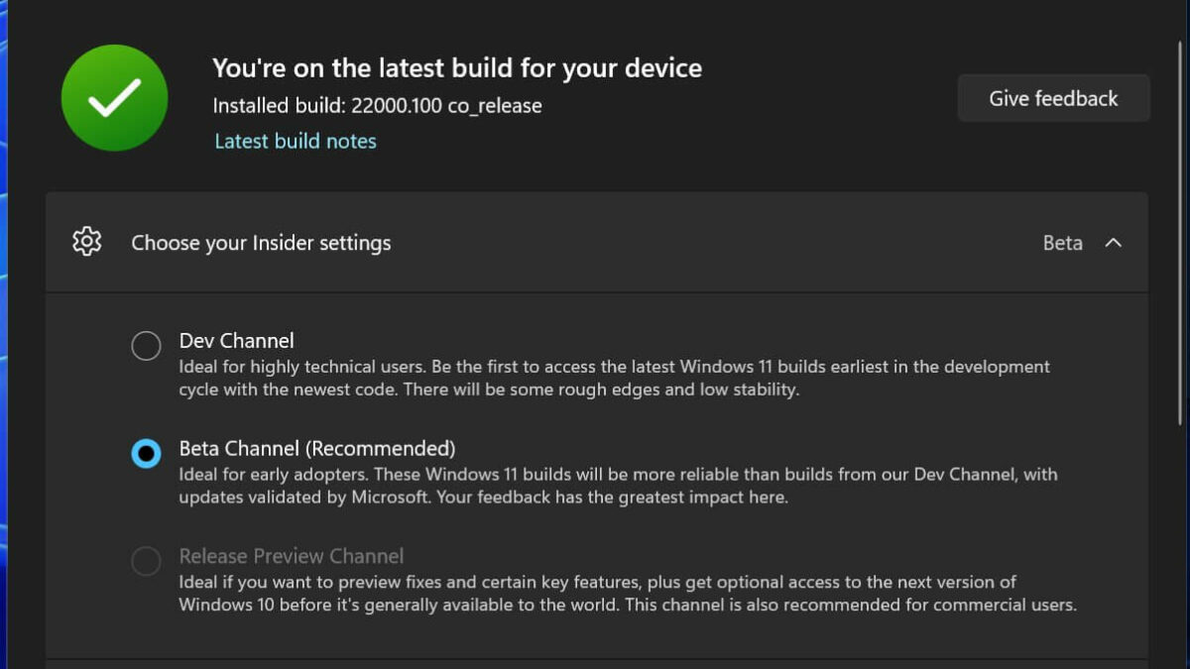Select the Release Preview Channel radio button

pos(146,562)
